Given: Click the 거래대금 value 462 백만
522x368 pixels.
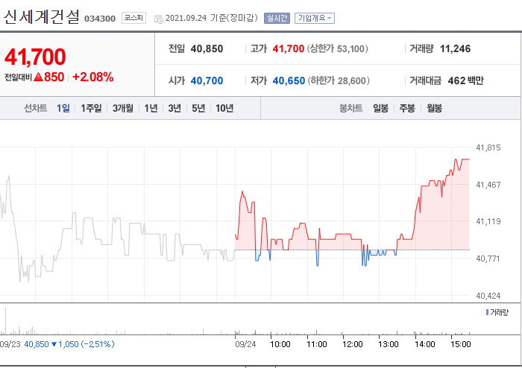Looking at the screenshot, I should tap(466, 80).
